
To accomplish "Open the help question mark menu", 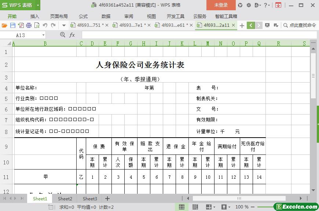I will pos(267,5).
